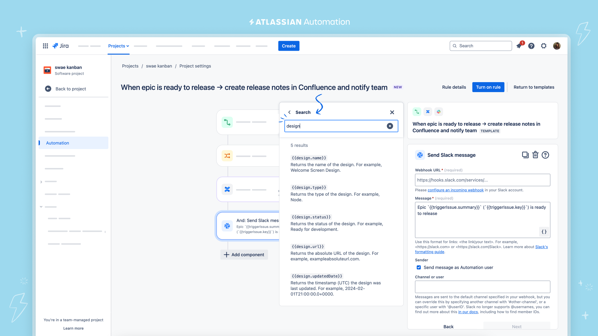Open help for the Slack message action
This screenshot has width=598, height=336.
(545, 155)
